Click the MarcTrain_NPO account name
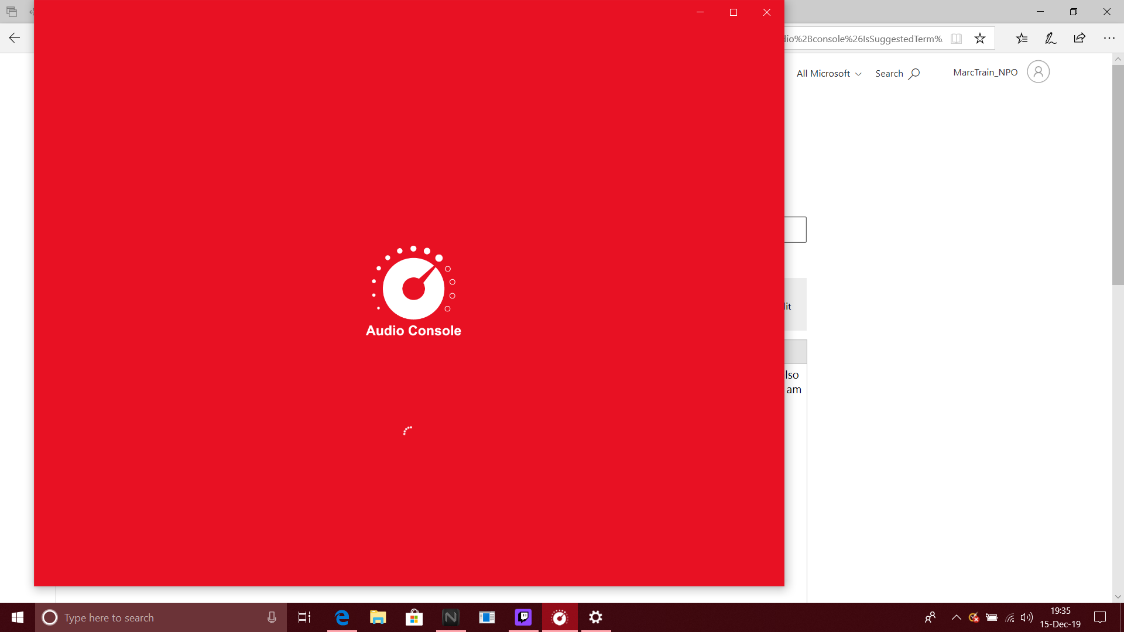1124x632 pixels. click(x=985, y=71)
